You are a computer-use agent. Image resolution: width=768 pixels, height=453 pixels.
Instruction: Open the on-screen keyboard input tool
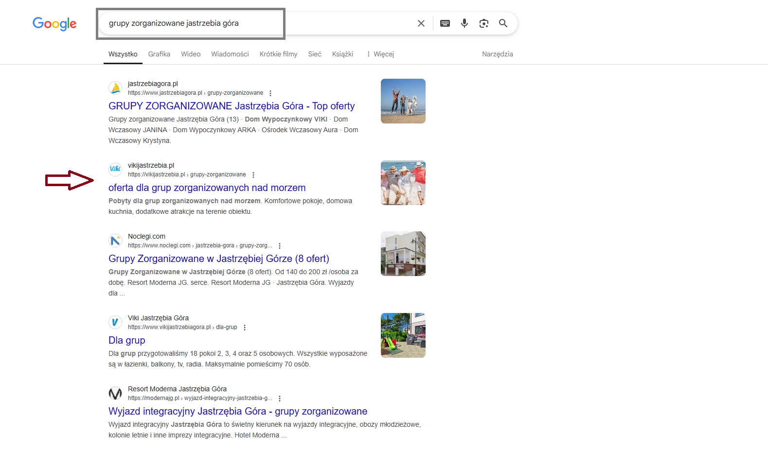[445, 23]
